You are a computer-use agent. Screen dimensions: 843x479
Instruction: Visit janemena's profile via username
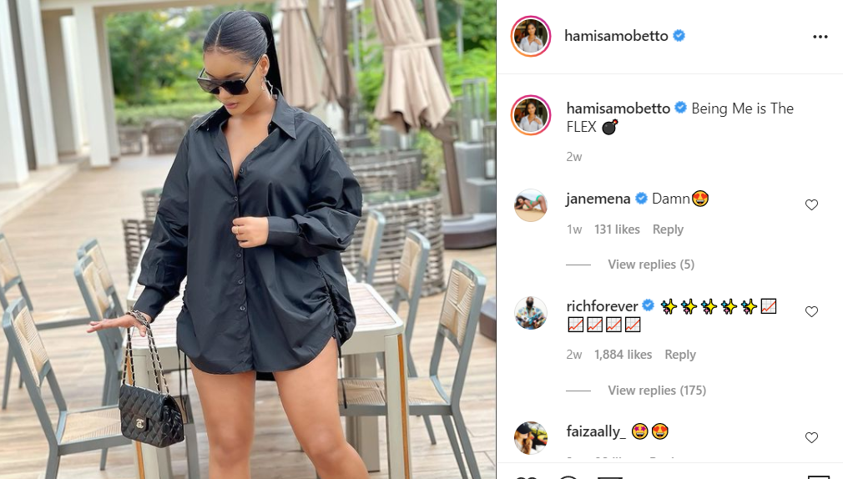click(598, 199)
